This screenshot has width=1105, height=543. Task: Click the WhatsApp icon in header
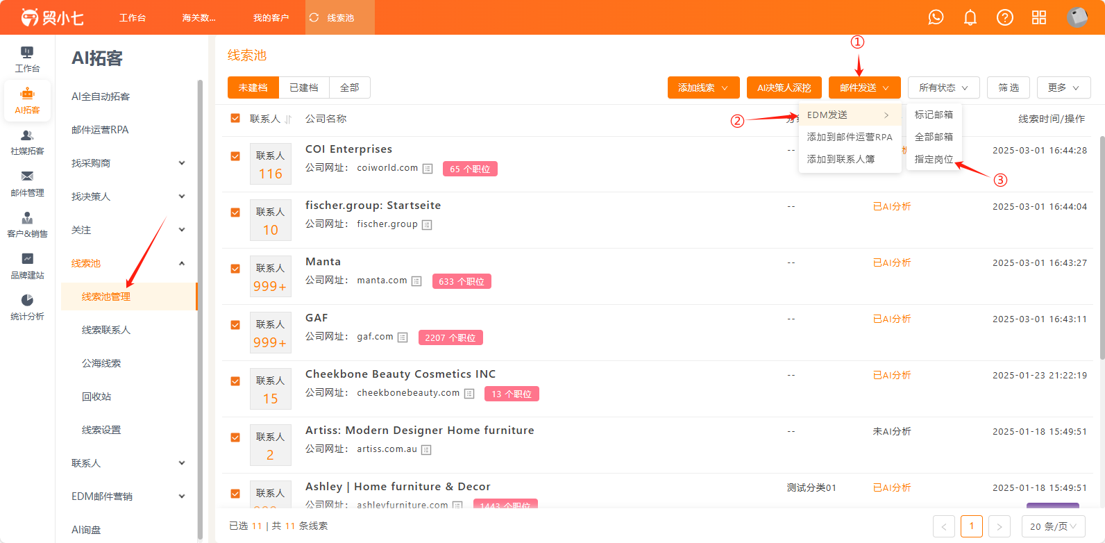(936, 17)
